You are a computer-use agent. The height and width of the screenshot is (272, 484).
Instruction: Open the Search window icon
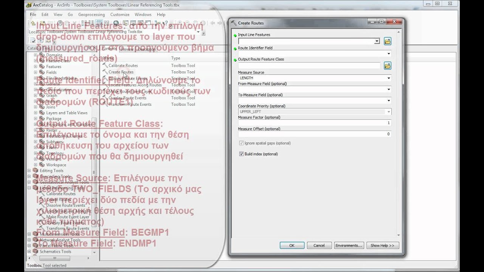(x=116, y=23)
